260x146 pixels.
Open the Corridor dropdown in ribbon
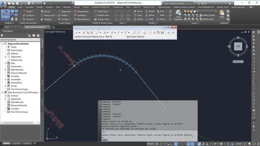coord(64,19)
